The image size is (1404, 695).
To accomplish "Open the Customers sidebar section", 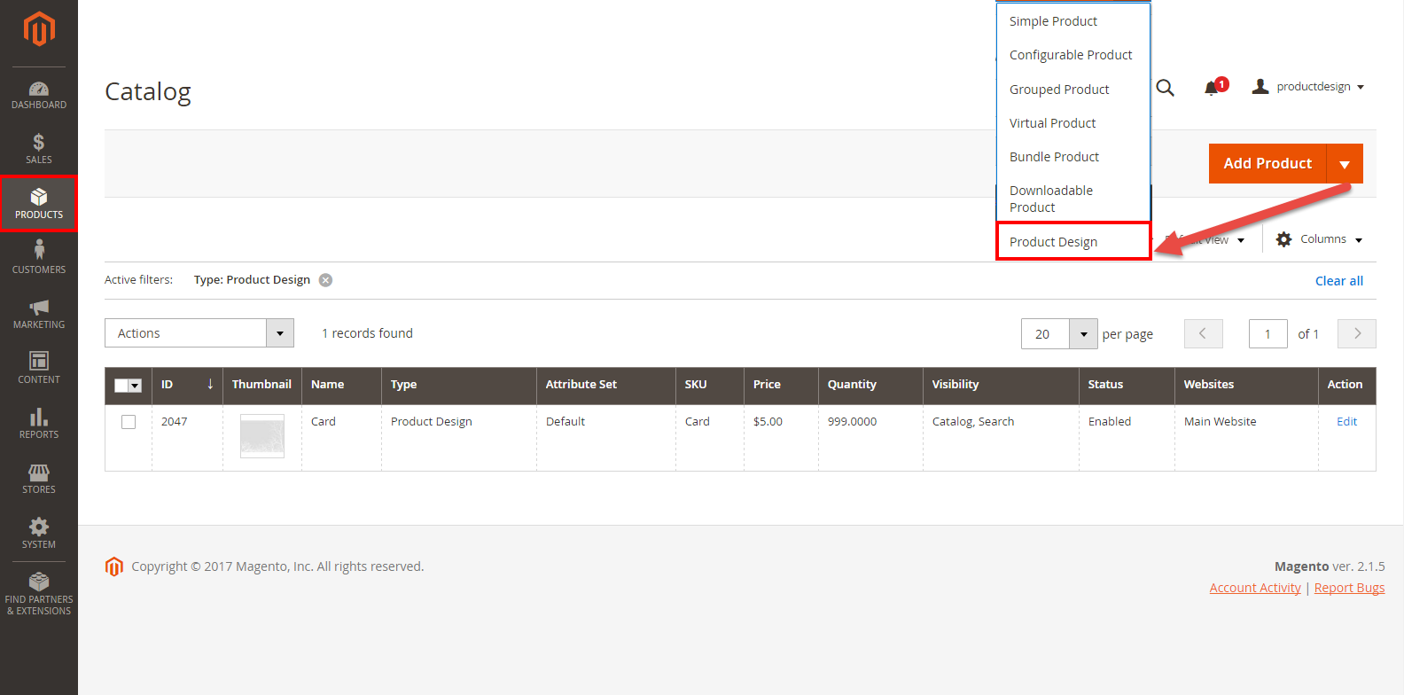I will pos(38,257).
